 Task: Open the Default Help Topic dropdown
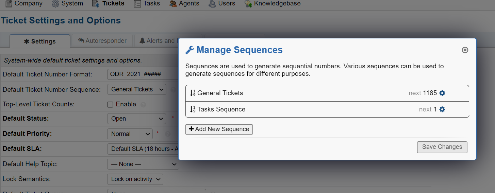coord(143,164)
